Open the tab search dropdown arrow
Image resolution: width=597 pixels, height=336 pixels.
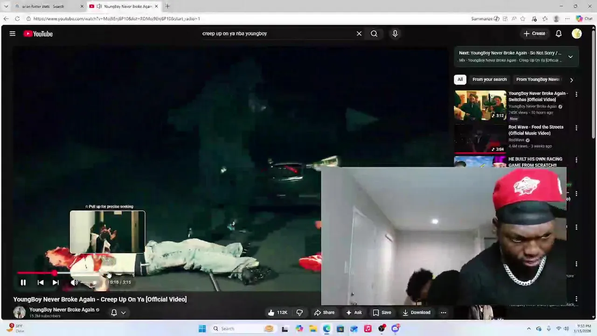(x=6, y=7)
